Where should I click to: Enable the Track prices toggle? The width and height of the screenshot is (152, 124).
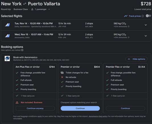148,16
